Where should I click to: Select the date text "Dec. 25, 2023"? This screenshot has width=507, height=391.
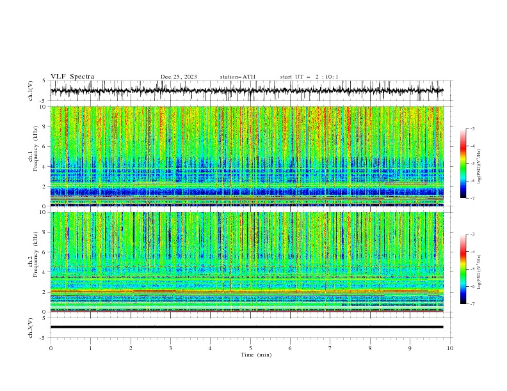pos(179,77)
